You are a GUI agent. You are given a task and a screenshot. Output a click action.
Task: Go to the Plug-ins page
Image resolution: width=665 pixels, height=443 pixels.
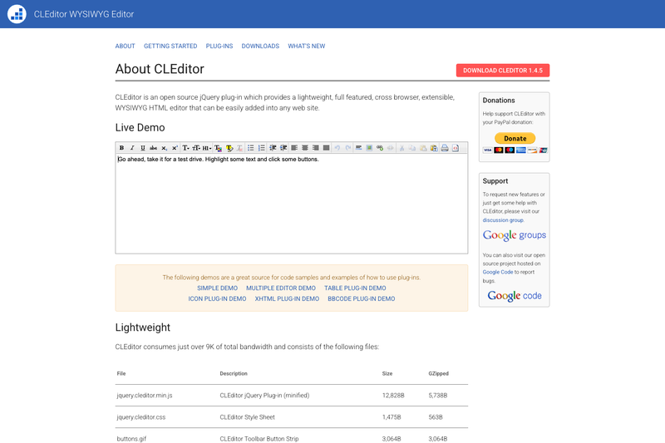pyautogui.click(x=219, y=46)
